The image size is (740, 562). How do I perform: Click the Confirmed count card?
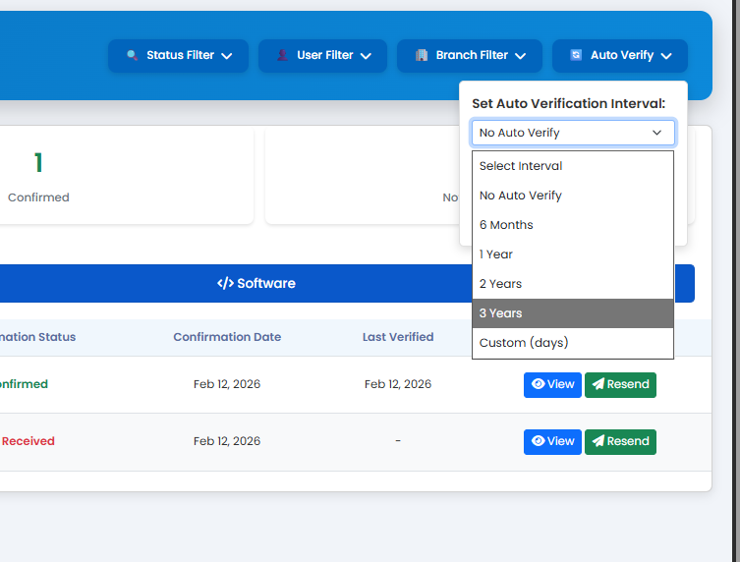[127, 176]
